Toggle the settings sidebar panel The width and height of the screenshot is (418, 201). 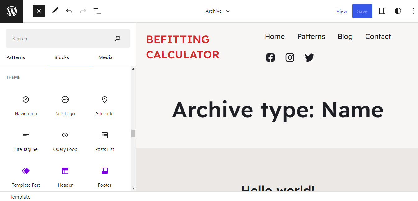pos(382,11)
